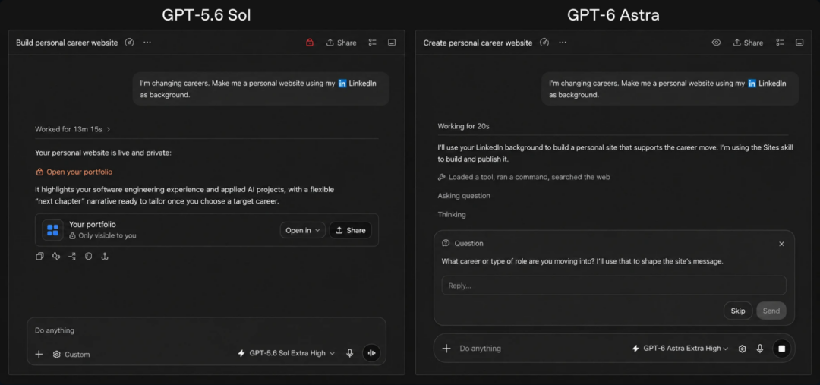Click the 'Asking question' step
The height and width of the screenshot is (385, 820).
tap(464, 196)
